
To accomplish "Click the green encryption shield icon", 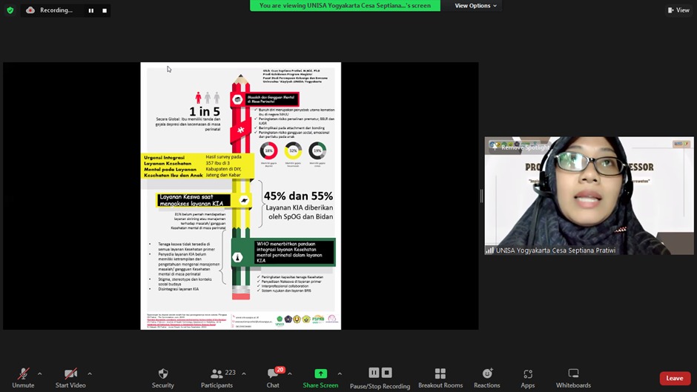I will pos(10,10).
